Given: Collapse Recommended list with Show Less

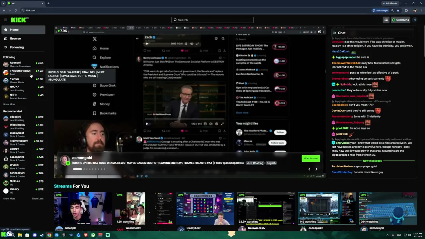Looking at the screenshot, I should point(38,199).
